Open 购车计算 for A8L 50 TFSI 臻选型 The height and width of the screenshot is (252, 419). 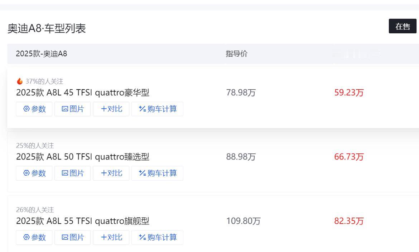click(x=157, y=173)
